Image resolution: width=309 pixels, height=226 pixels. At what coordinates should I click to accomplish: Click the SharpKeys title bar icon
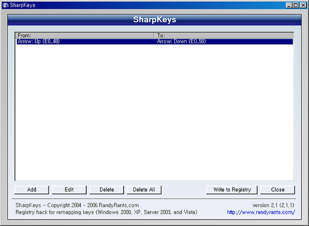pos(5,5)
